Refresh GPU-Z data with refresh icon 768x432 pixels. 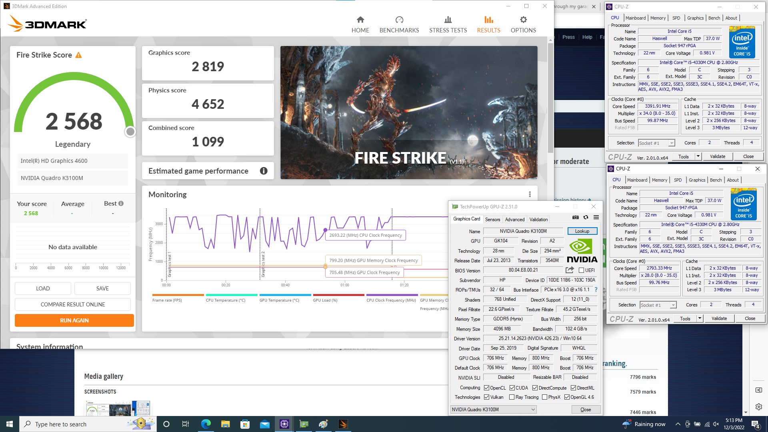click(x=586, y=217)
